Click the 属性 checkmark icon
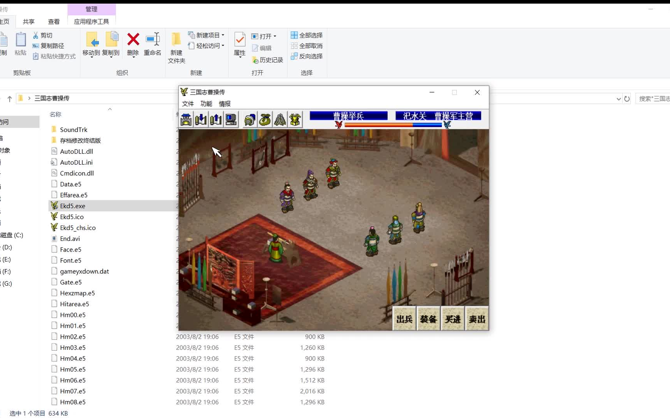670x418 pixels. (240, 39)
